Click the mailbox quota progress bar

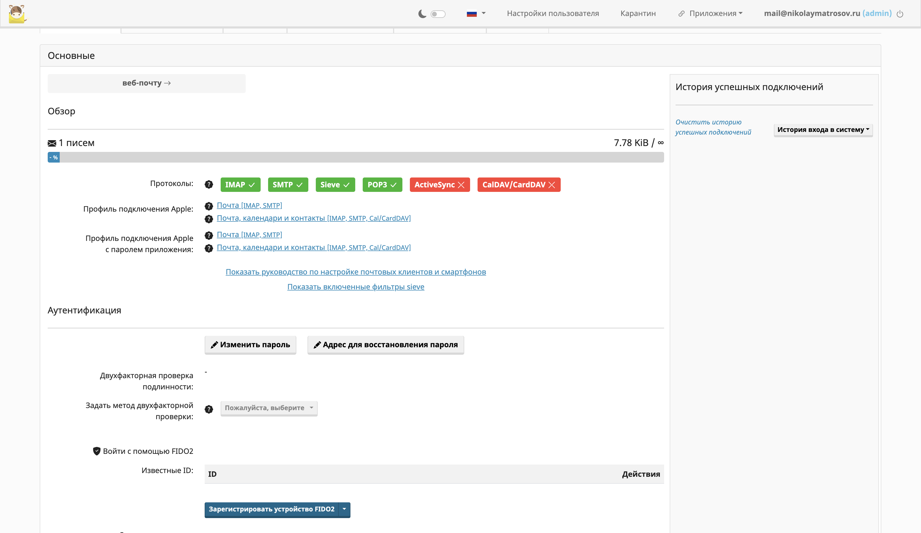tap(355, 158)
